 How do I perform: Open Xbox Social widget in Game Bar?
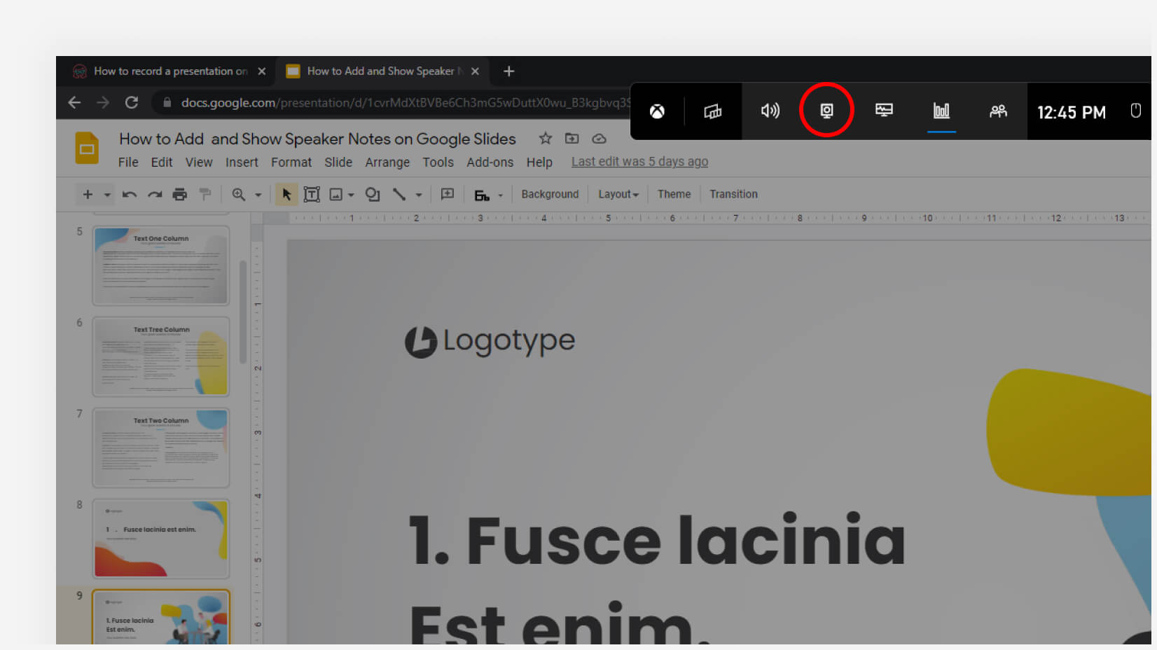click(998, 111)
